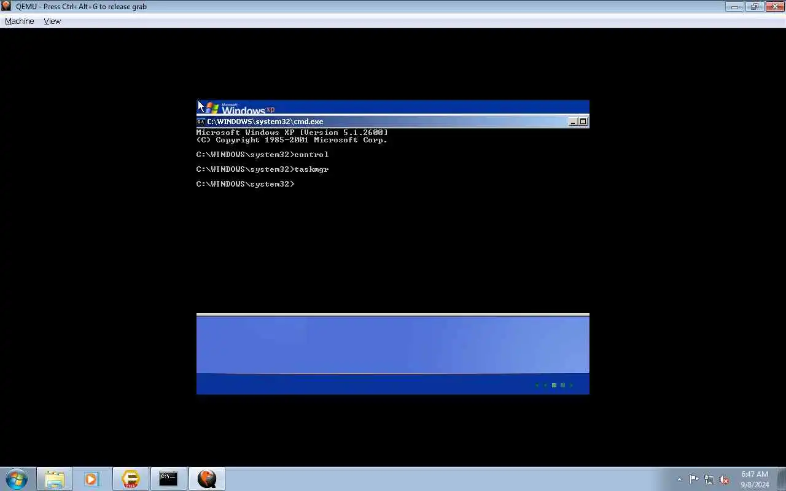786x491 pixels.
Task: Minimize the cmd.exe window inside the guest
Action: (573, 122)
